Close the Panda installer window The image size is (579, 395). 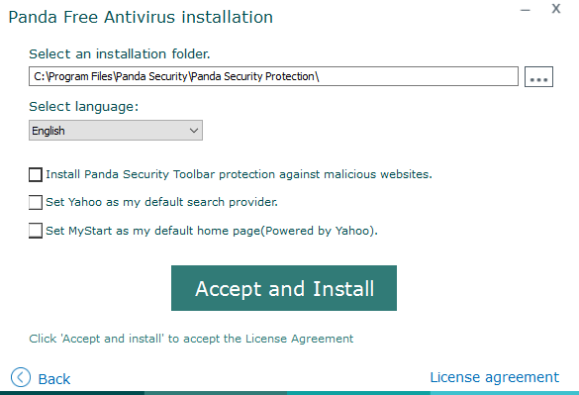point(556,9)
